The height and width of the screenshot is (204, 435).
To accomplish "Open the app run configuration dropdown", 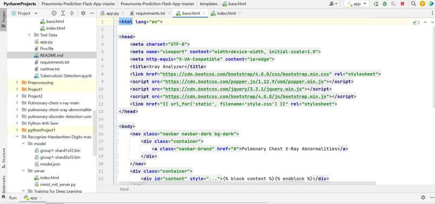I will click(x=357, y=4).
